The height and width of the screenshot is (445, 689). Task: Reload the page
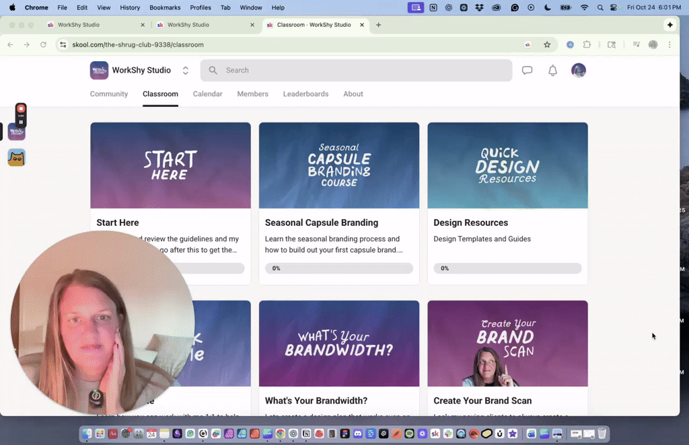point(43,45)
